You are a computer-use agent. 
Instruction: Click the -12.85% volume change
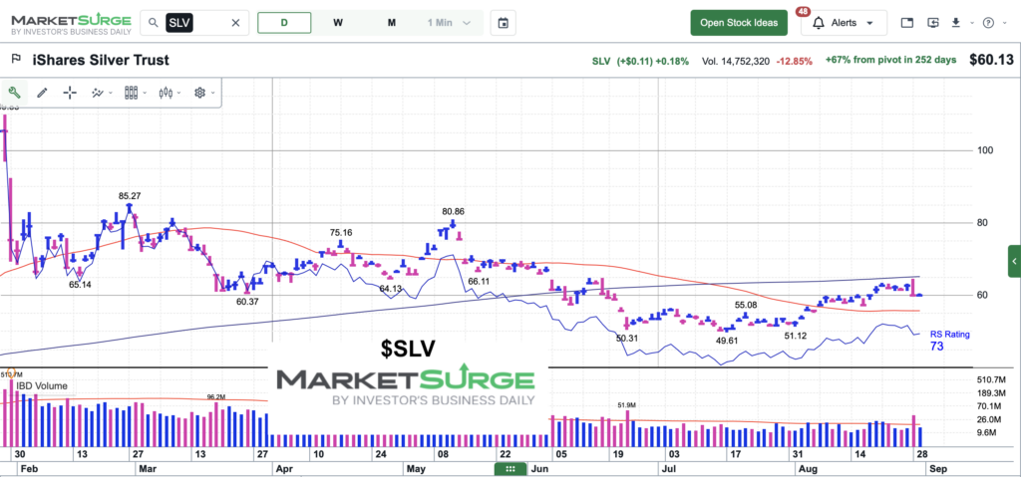tap(794, 61)
